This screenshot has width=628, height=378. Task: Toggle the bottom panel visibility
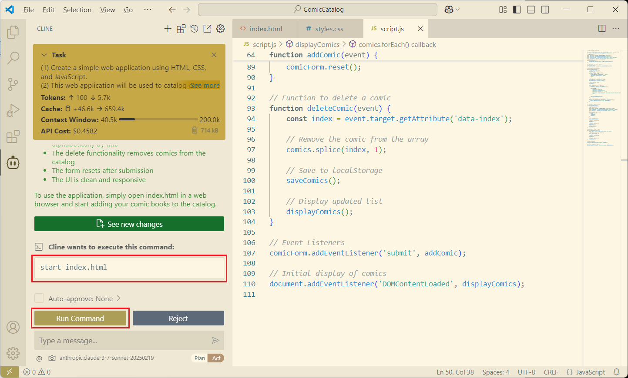pyautogui.click(x=531, y=9)
